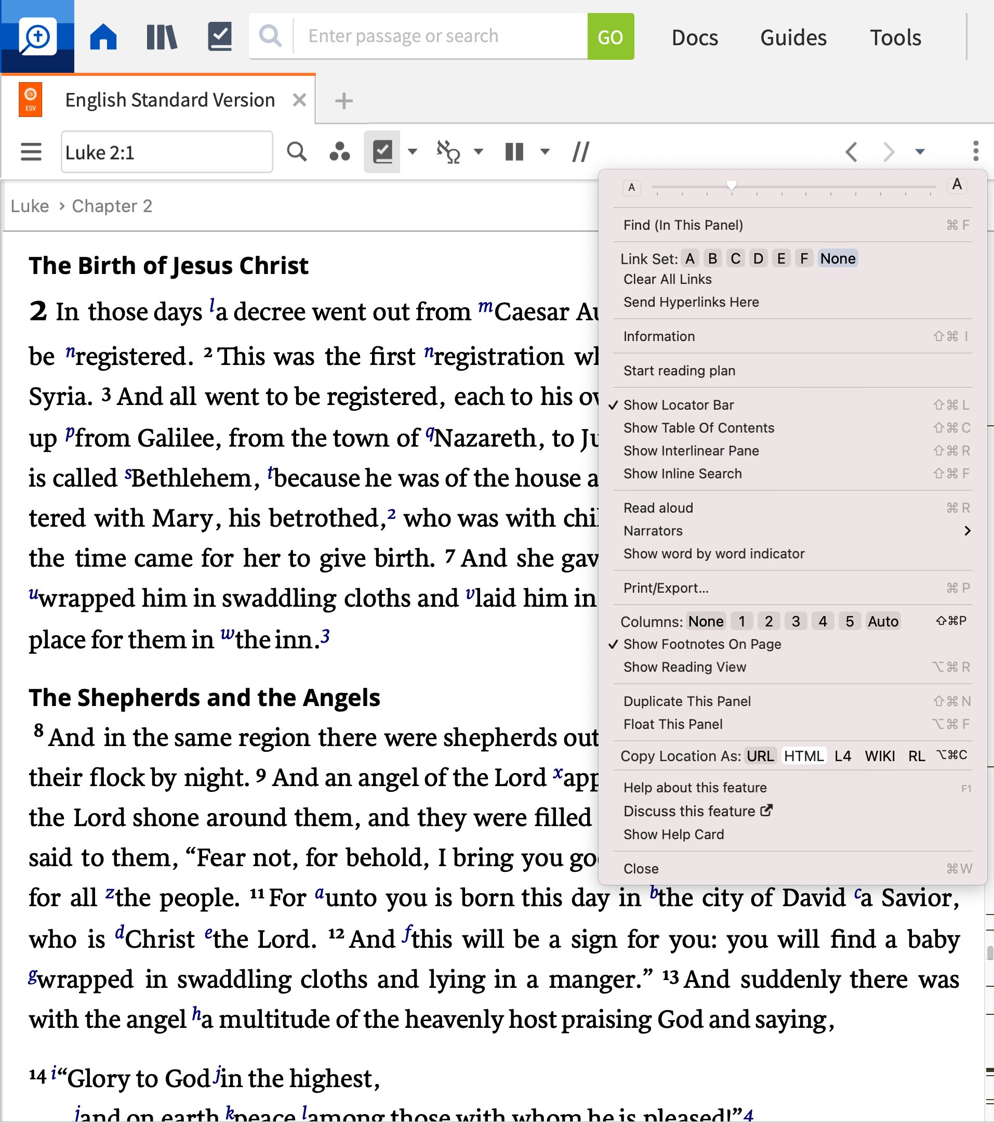The width and height of the screenshot is (994, 1123).
Task: Set columns to None
Action: point(706,621)
